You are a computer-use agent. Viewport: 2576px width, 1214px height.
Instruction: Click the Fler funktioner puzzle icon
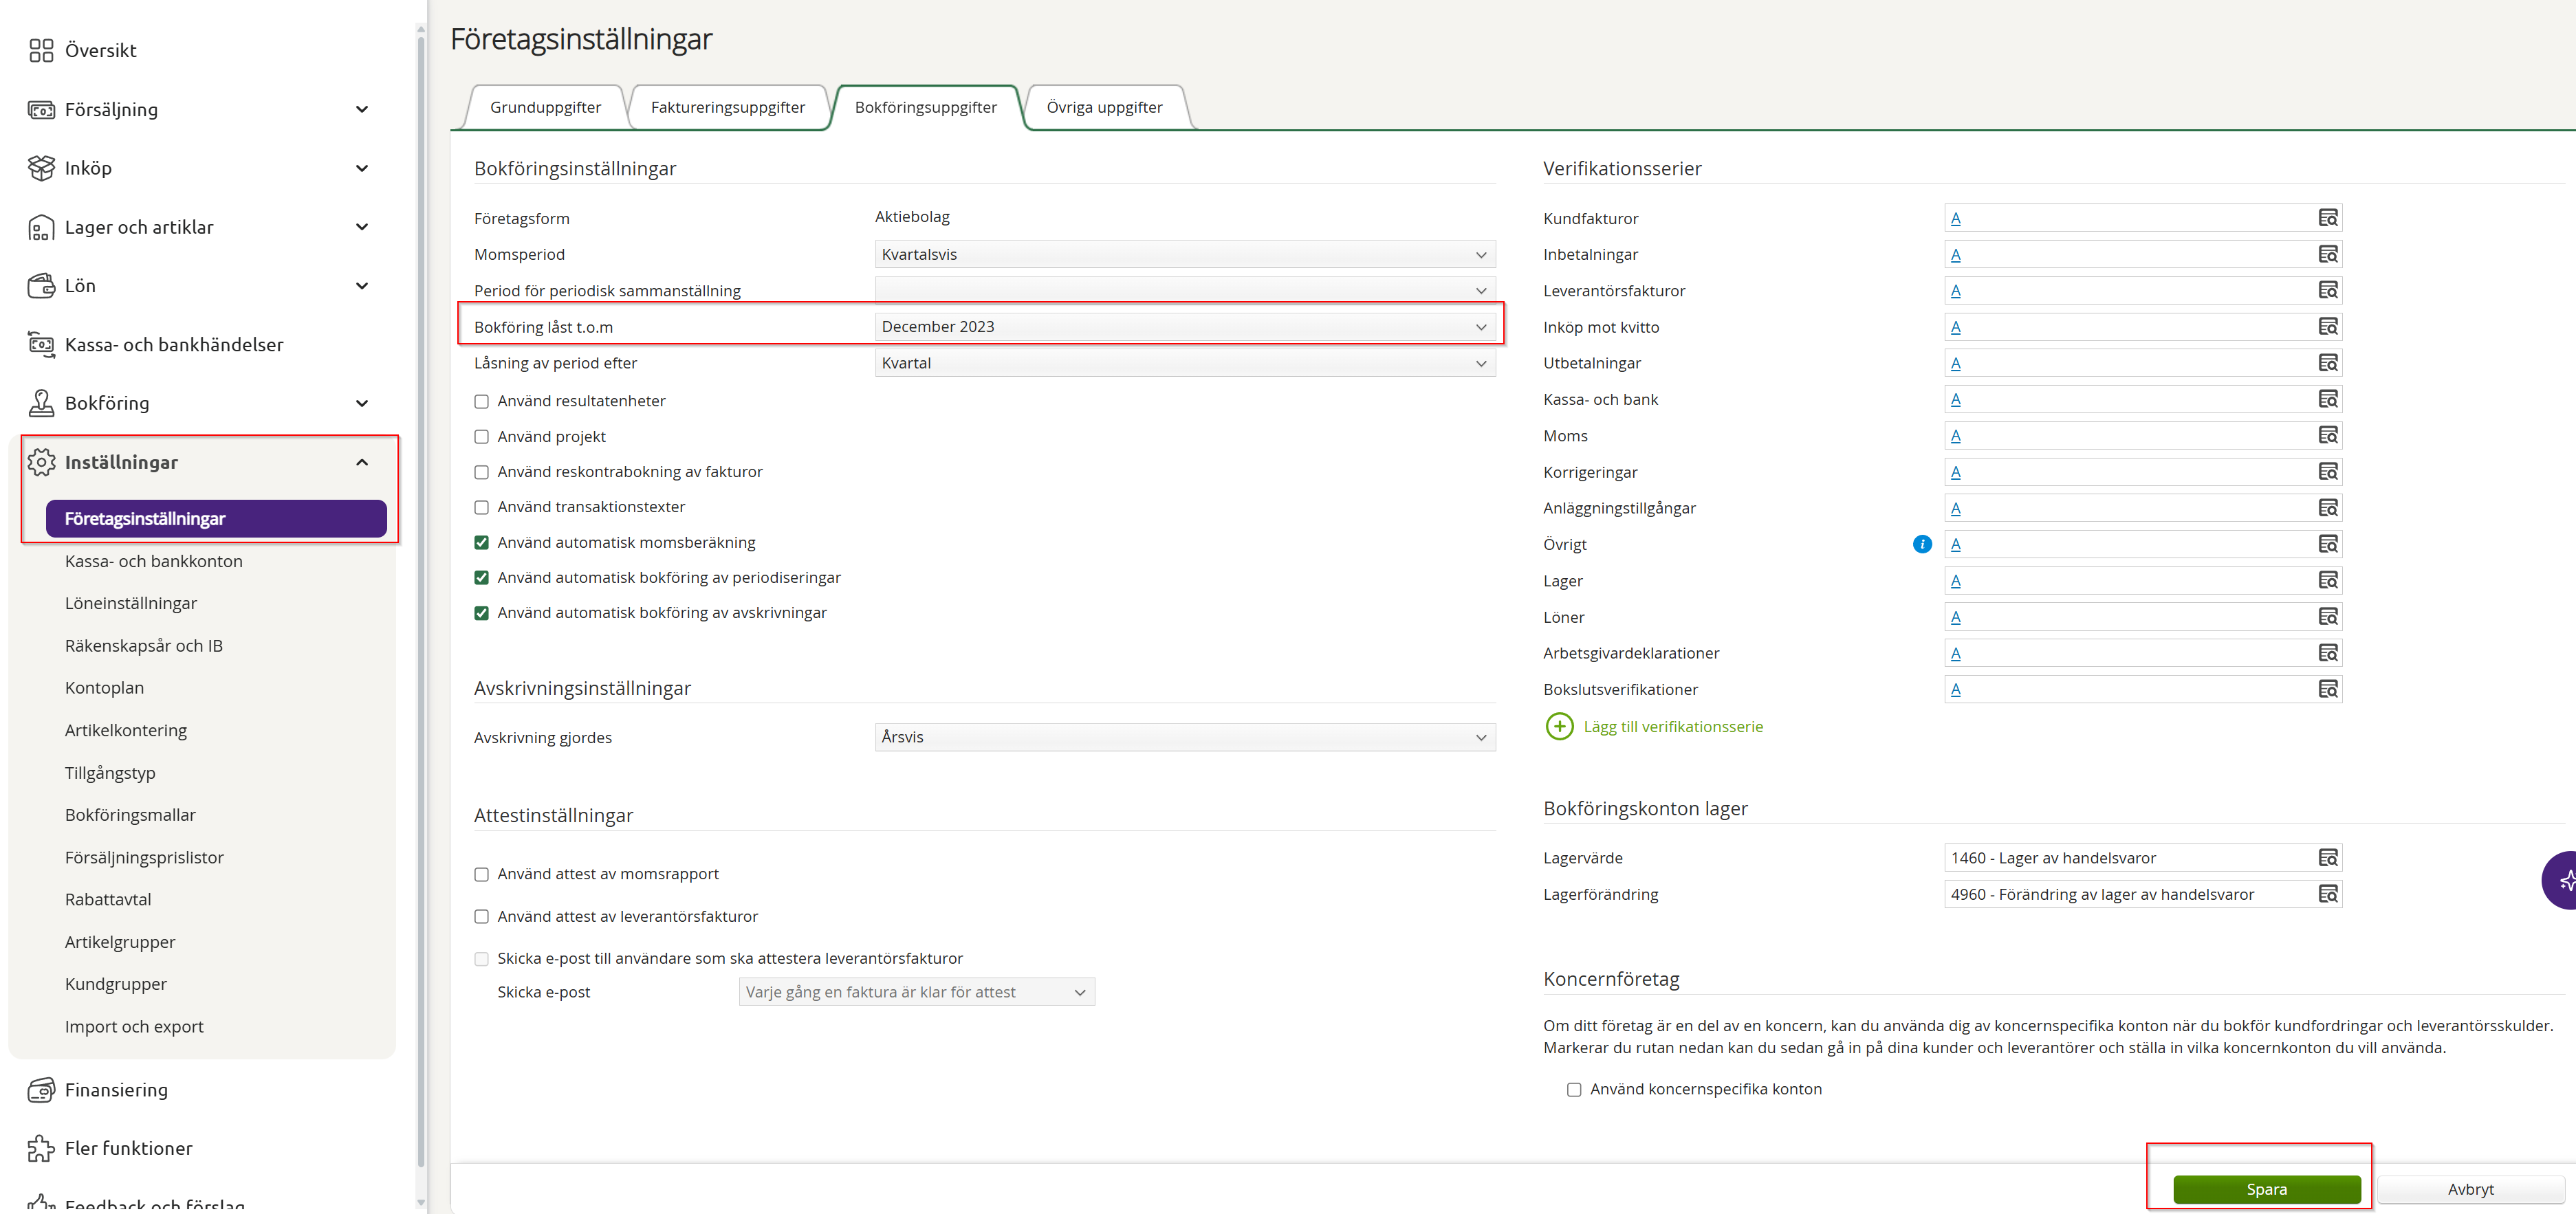[x=41, y=1148]
